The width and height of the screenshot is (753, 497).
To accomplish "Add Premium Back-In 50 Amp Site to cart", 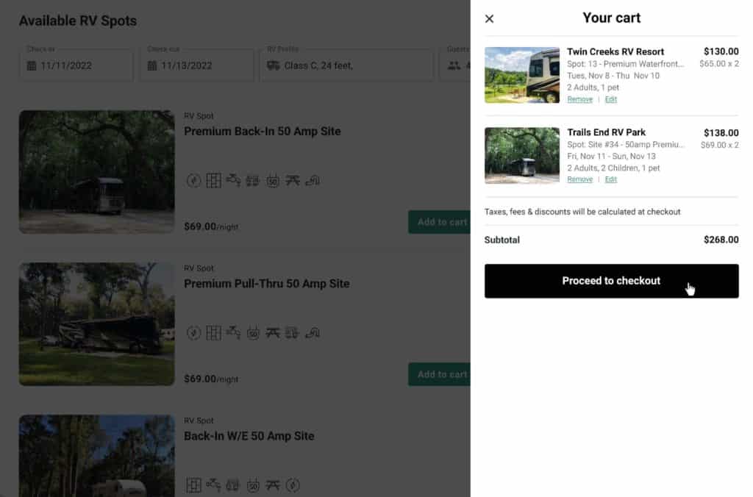I will [x=439, y=222].
